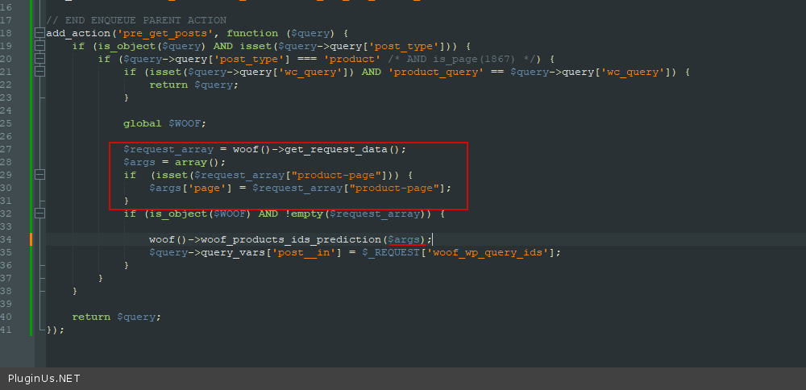Collapse the add_action block on line 18

(39, 33)
